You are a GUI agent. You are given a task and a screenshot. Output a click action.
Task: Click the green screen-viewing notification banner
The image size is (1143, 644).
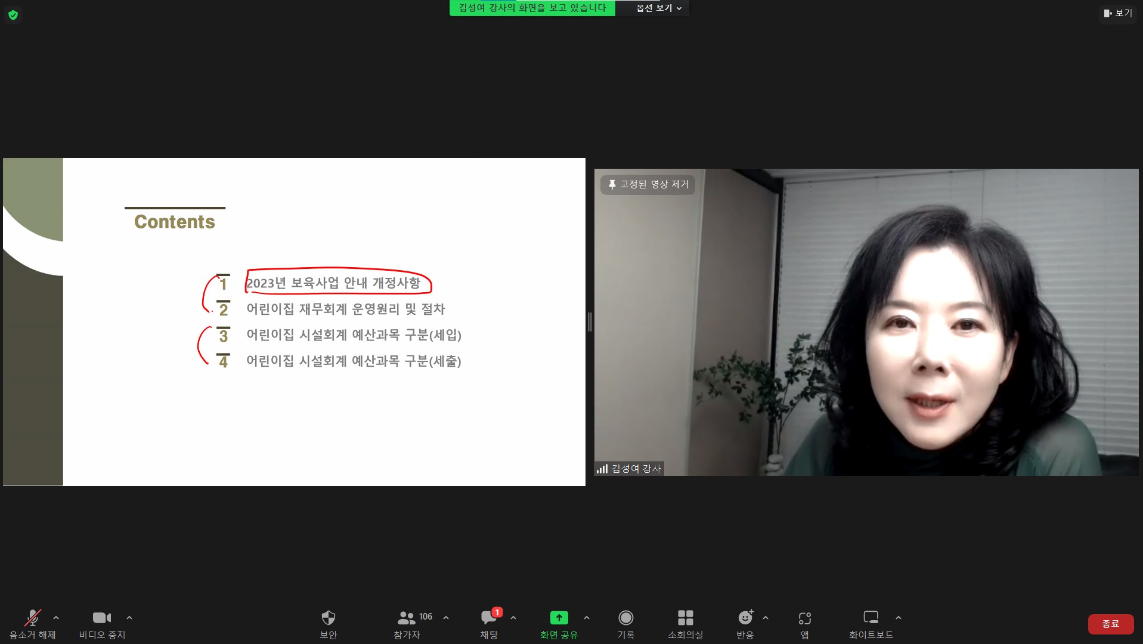[x=532, y=8]
